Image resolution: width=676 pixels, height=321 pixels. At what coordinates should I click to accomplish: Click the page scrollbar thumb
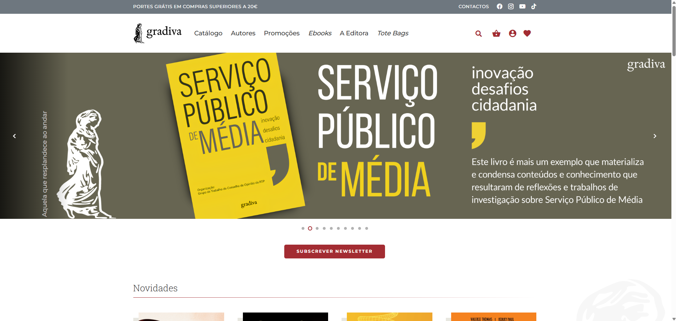point(674,31)
